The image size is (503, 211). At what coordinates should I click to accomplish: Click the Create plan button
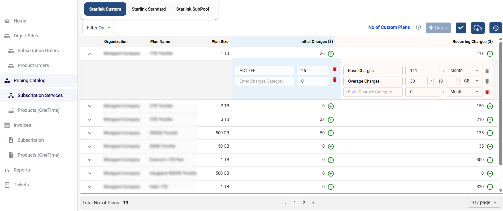tap(438, 28)
